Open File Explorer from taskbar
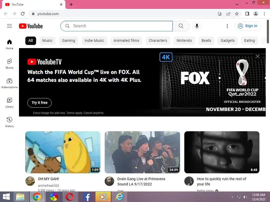 20,197
